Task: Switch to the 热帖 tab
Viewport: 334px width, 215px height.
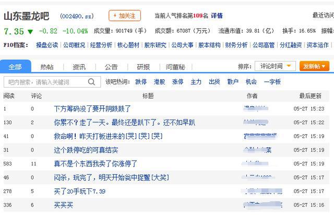Action: click(47, 67)
